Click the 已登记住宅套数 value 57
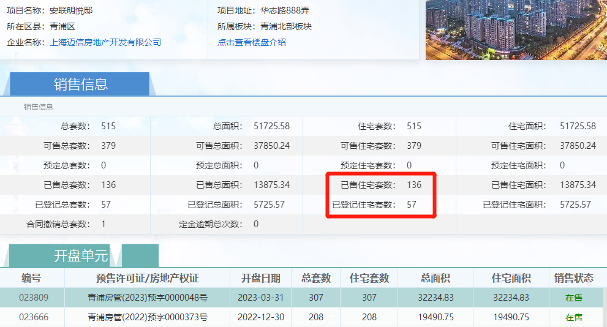607x327 pixels. coord(412,205)
